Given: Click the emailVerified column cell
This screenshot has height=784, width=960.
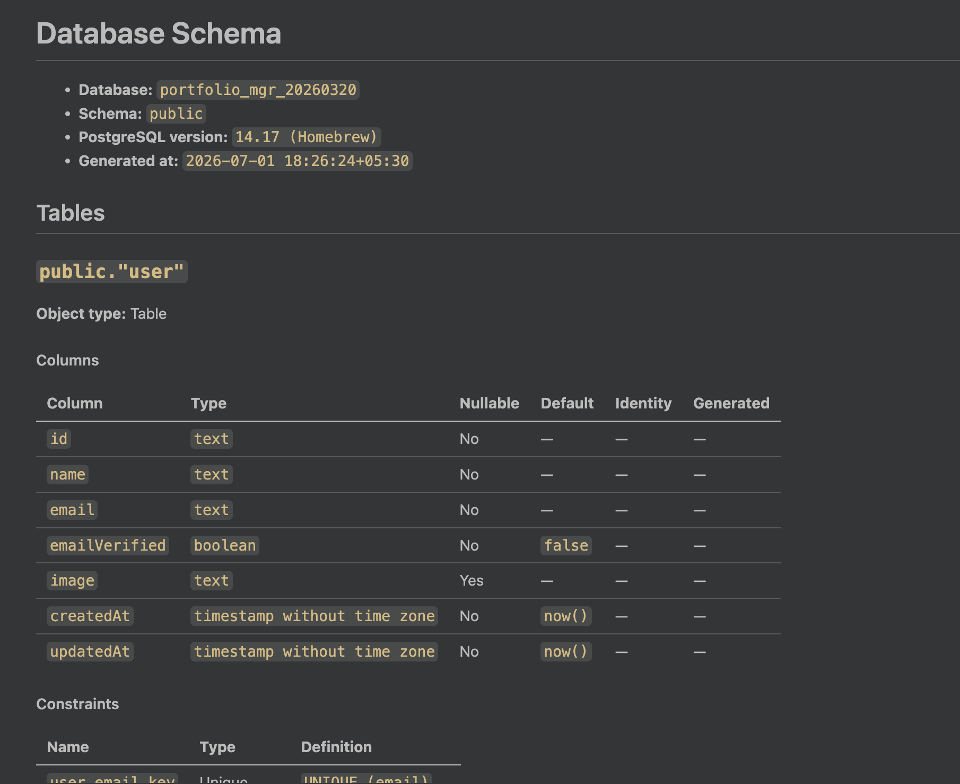Looking at the screenshot, I should pos(108,545).
